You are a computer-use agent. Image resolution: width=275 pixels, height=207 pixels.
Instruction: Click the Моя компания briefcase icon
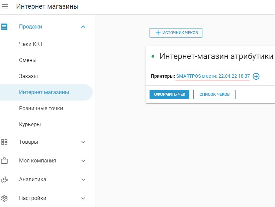(4, 161)
